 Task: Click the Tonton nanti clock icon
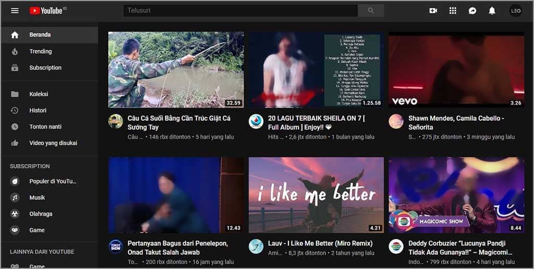pos(15,126)
